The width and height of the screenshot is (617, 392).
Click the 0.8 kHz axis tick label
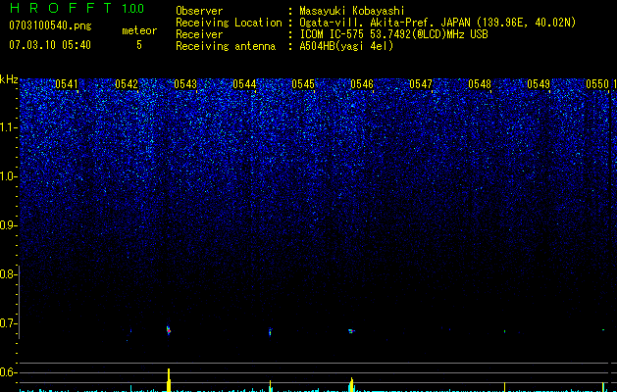pyautogui.click(x=8, y=274)
